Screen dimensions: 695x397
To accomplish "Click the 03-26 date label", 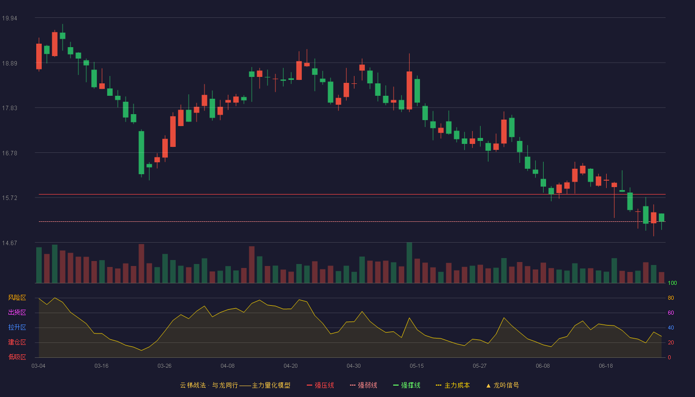I will [165, 366].
